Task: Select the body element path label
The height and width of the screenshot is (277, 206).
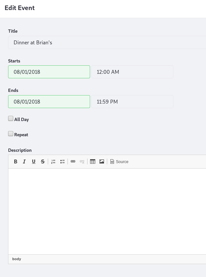Action: coord(16,259)
